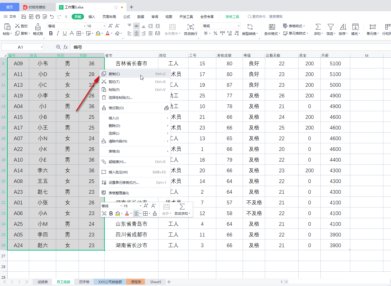This screenshot has width=391, height=286.
Task: Click the Sort (排序) icon
Action: (x=343, y=28)
